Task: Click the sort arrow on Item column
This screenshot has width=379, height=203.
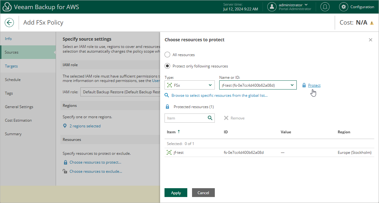Action: [179, 131]
